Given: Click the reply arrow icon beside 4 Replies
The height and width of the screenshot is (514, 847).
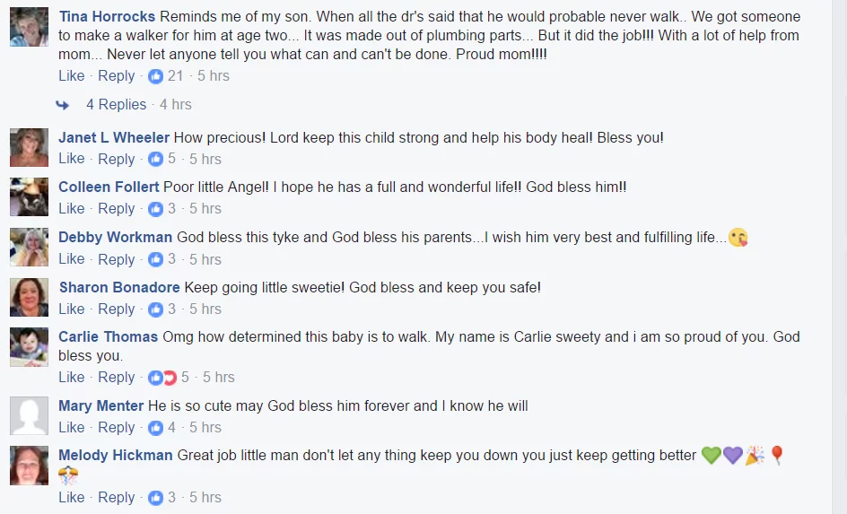Looking at the screenshot, I should tap(63, 105).
